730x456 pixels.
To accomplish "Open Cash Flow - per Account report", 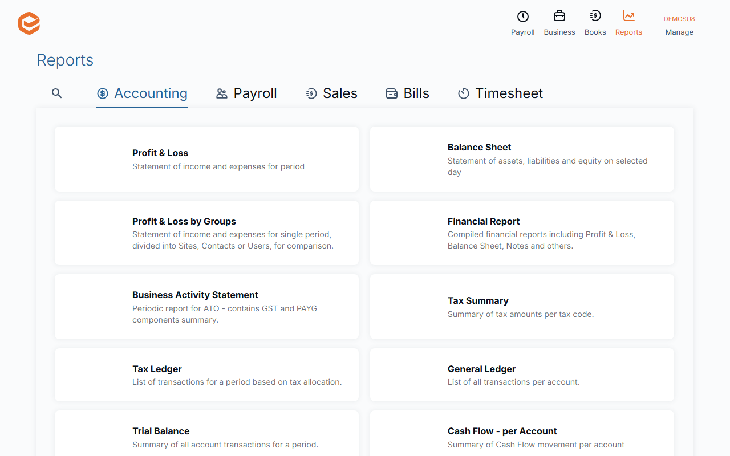I will click(522, 433).
